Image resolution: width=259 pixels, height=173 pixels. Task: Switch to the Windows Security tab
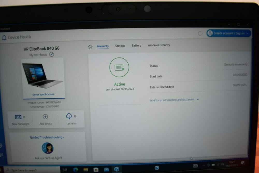pyautogui.click(x=159, y=45)
